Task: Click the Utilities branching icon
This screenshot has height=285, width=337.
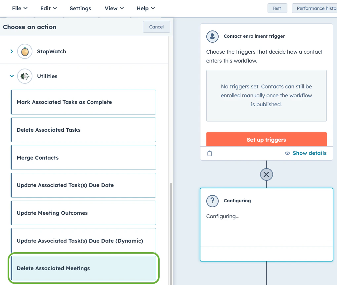Action: coord(25,76)
